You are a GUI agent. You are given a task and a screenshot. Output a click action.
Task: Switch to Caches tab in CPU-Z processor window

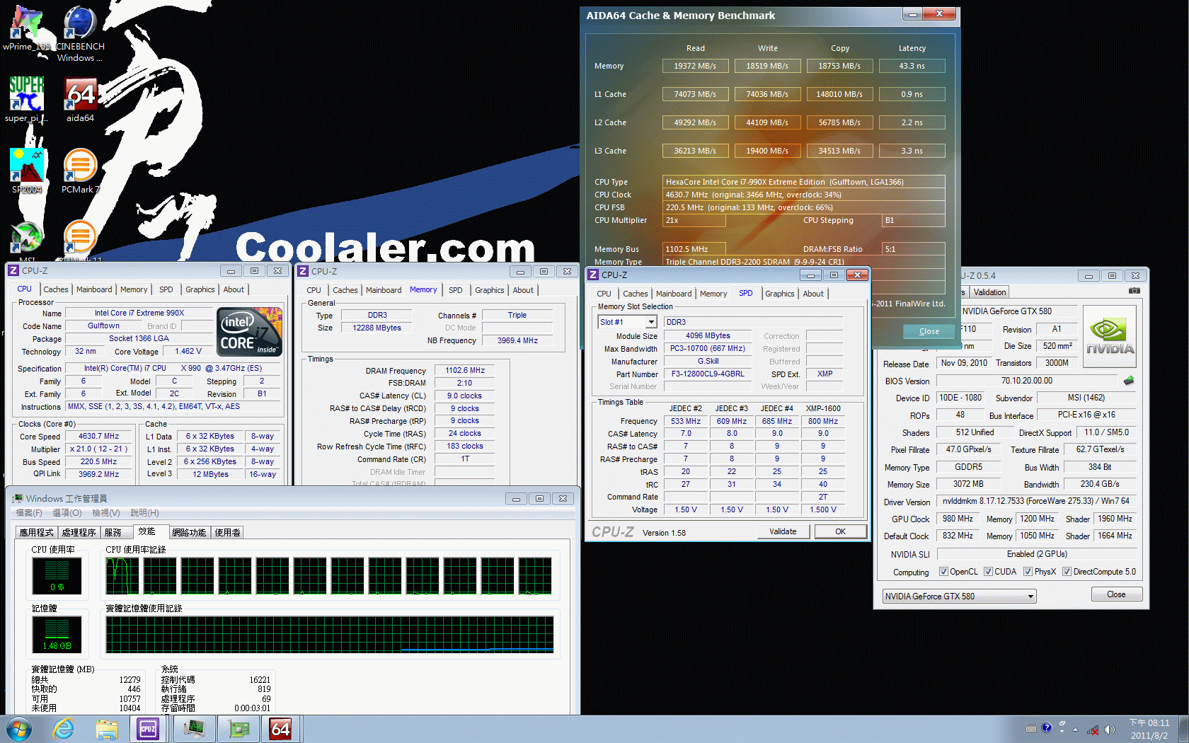pyautogui.click(x=56, y=289)
